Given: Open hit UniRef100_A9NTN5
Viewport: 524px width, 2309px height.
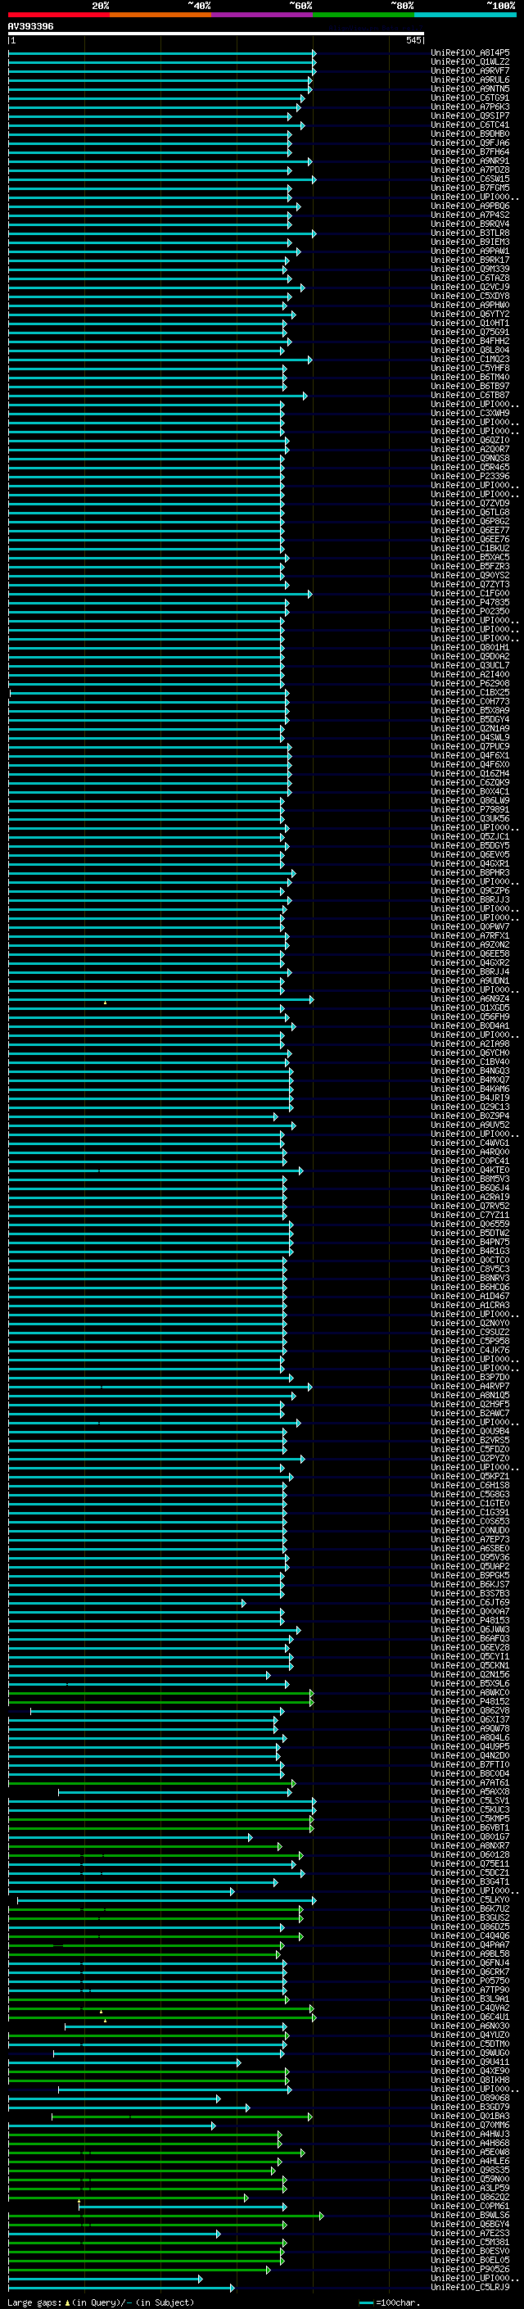Looking at the screenshot, I should coord(470,88).
